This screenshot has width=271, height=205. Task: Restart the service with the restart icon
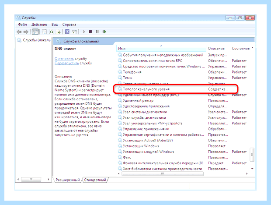[104, 32]
